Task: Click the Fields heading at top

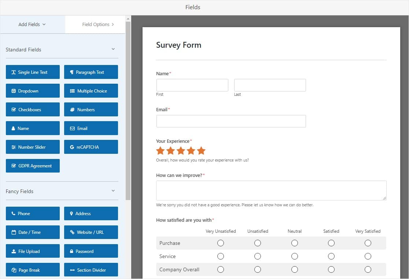Action: 193,7
